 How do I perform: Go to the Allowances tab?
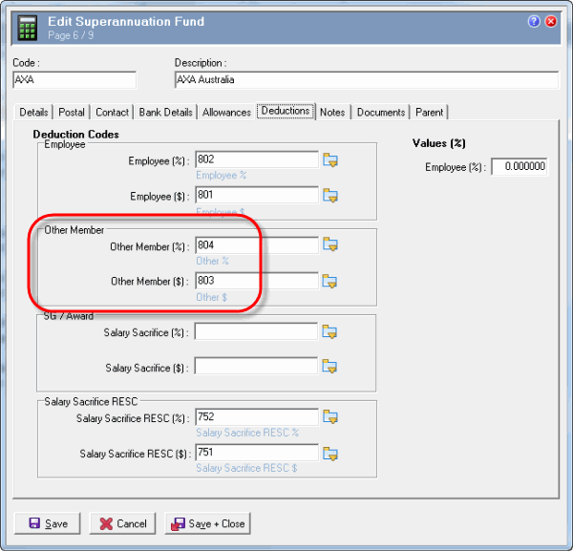(x=226, y=112)
